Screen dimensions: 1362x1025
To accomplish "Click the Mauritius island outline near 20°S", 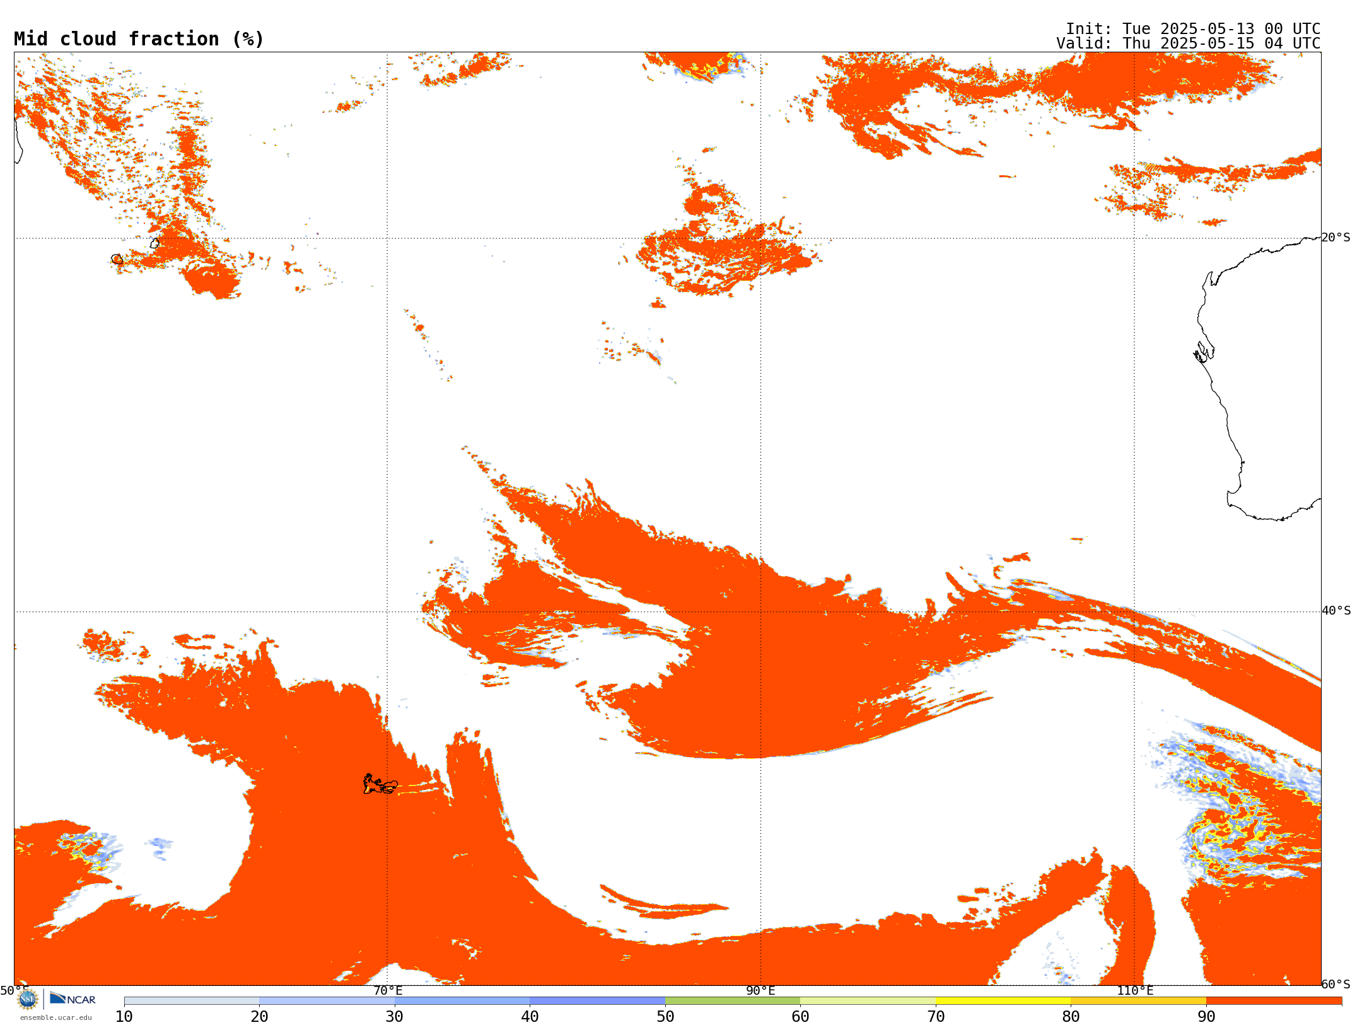I will click(154, 243).
